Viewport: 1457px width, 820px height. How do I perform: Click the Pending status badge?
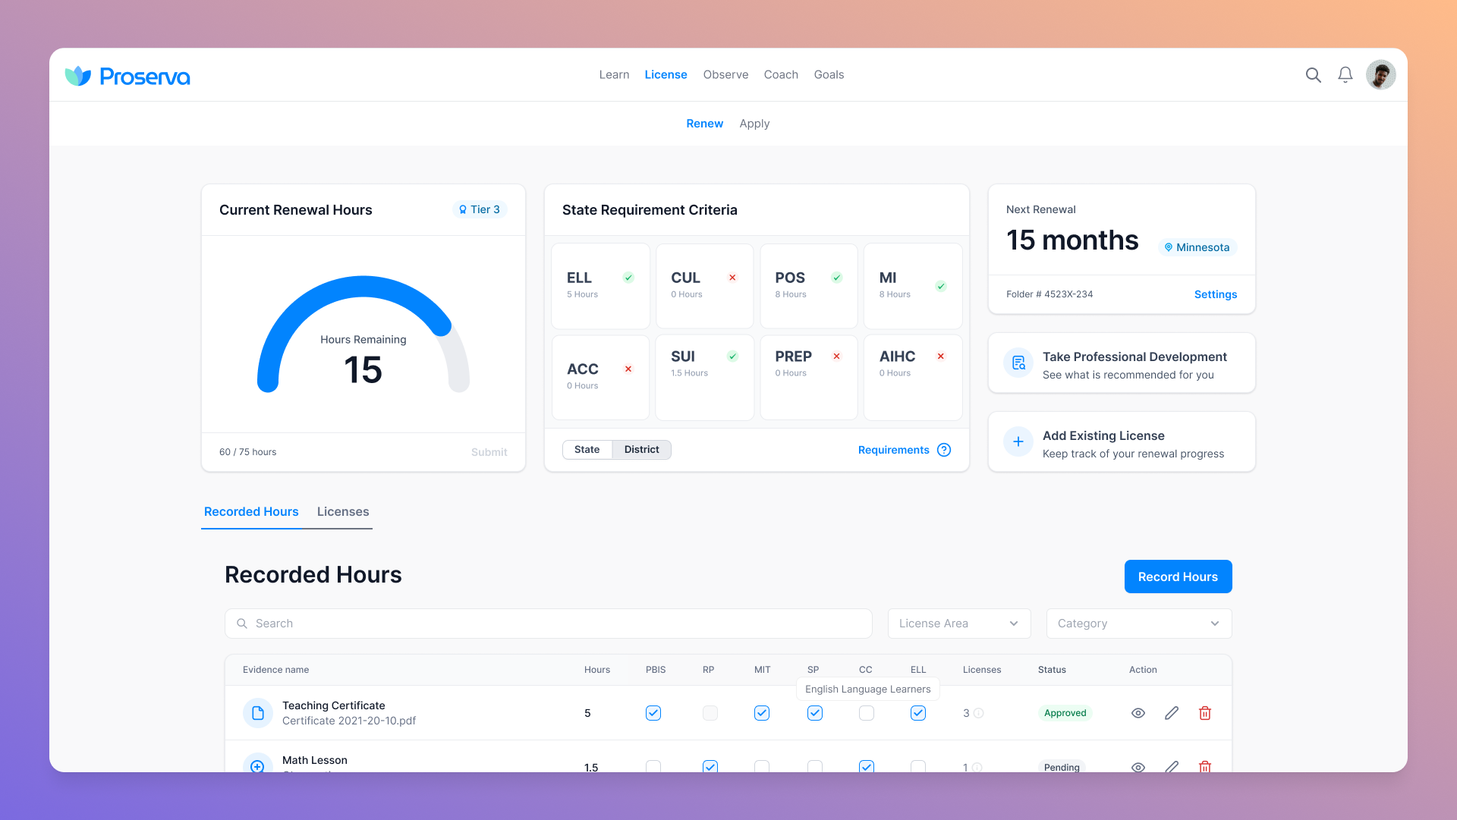pos(1062,767)
